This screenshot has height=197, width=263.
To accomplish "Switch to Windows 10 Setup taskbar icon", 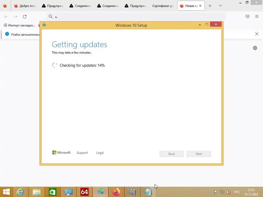I will tap(100, 192).
